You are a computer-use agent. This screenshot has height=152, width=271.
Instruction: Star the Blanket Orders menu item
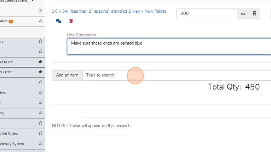pyautogui.click(x=40, y=133)
